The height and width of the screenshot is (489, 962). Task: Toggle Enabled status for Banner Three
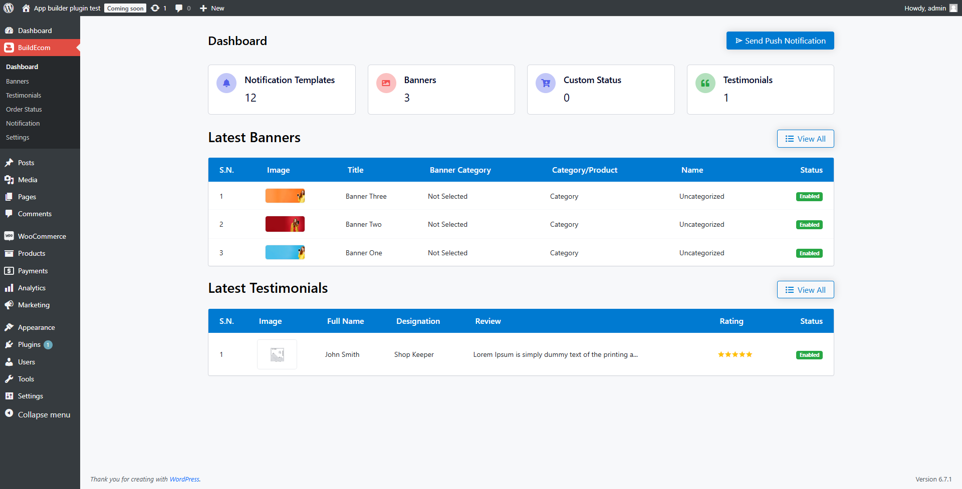(x=809, y=197)
